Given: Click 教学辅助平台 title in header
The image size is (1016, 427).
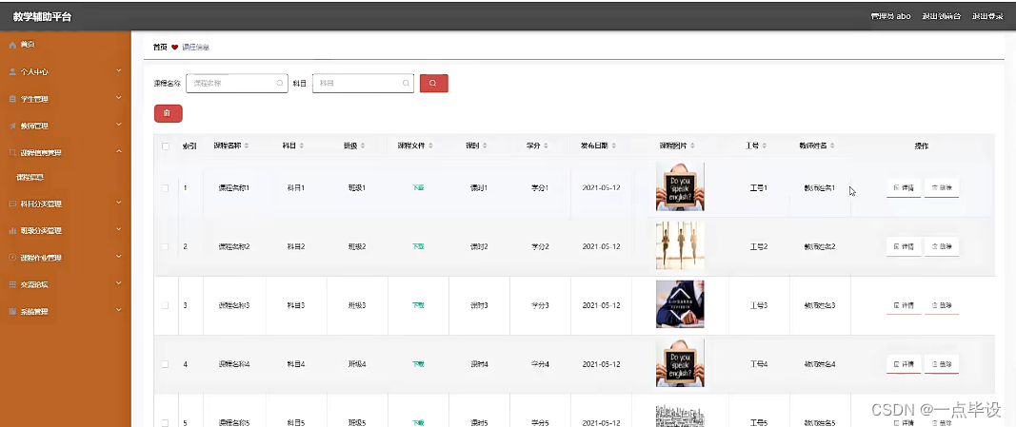Looking at the screenshot, I should 42,17.
